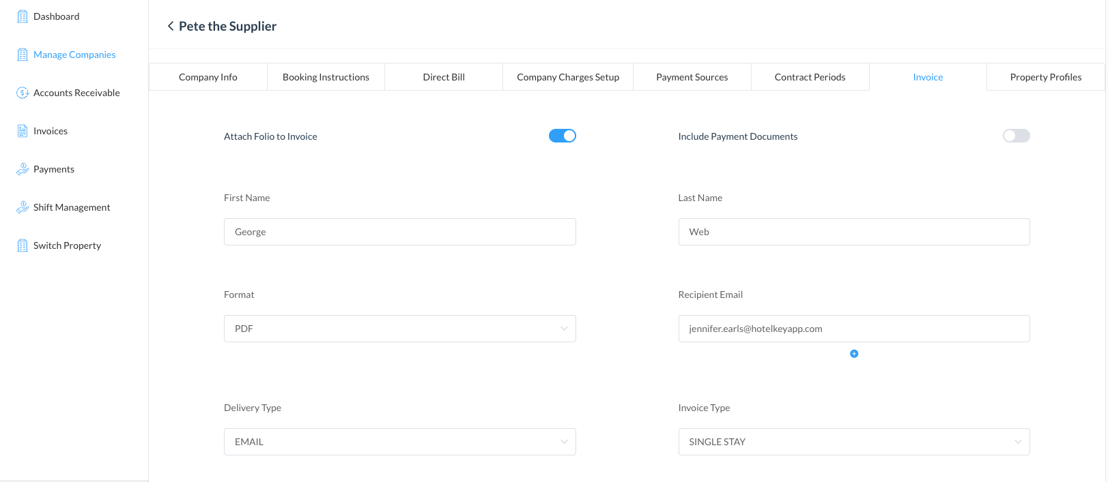The height and width of the screenshot is (482, 1108).
Task: Go back using arrow beside Pete the Supplier
Action: click(x=170, y=26)
